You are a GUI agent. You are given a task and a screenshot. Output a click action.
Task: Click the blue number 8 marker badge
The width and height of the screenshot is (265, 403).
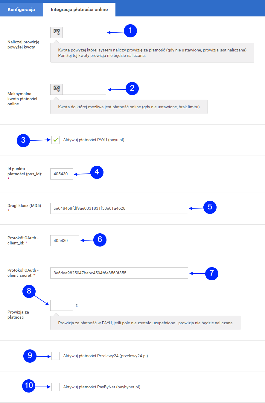[x=29, y=291]
